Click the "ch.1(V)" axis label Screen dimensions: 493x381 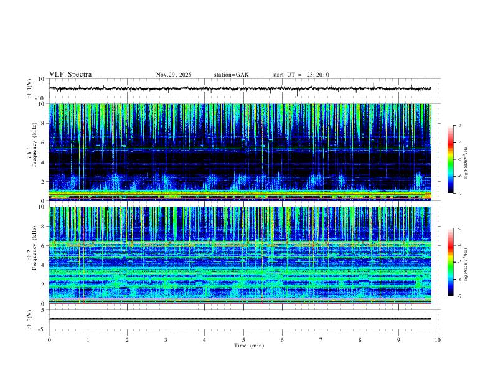30,88
